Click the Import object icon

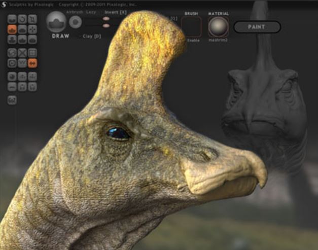(x=22, y=77)
